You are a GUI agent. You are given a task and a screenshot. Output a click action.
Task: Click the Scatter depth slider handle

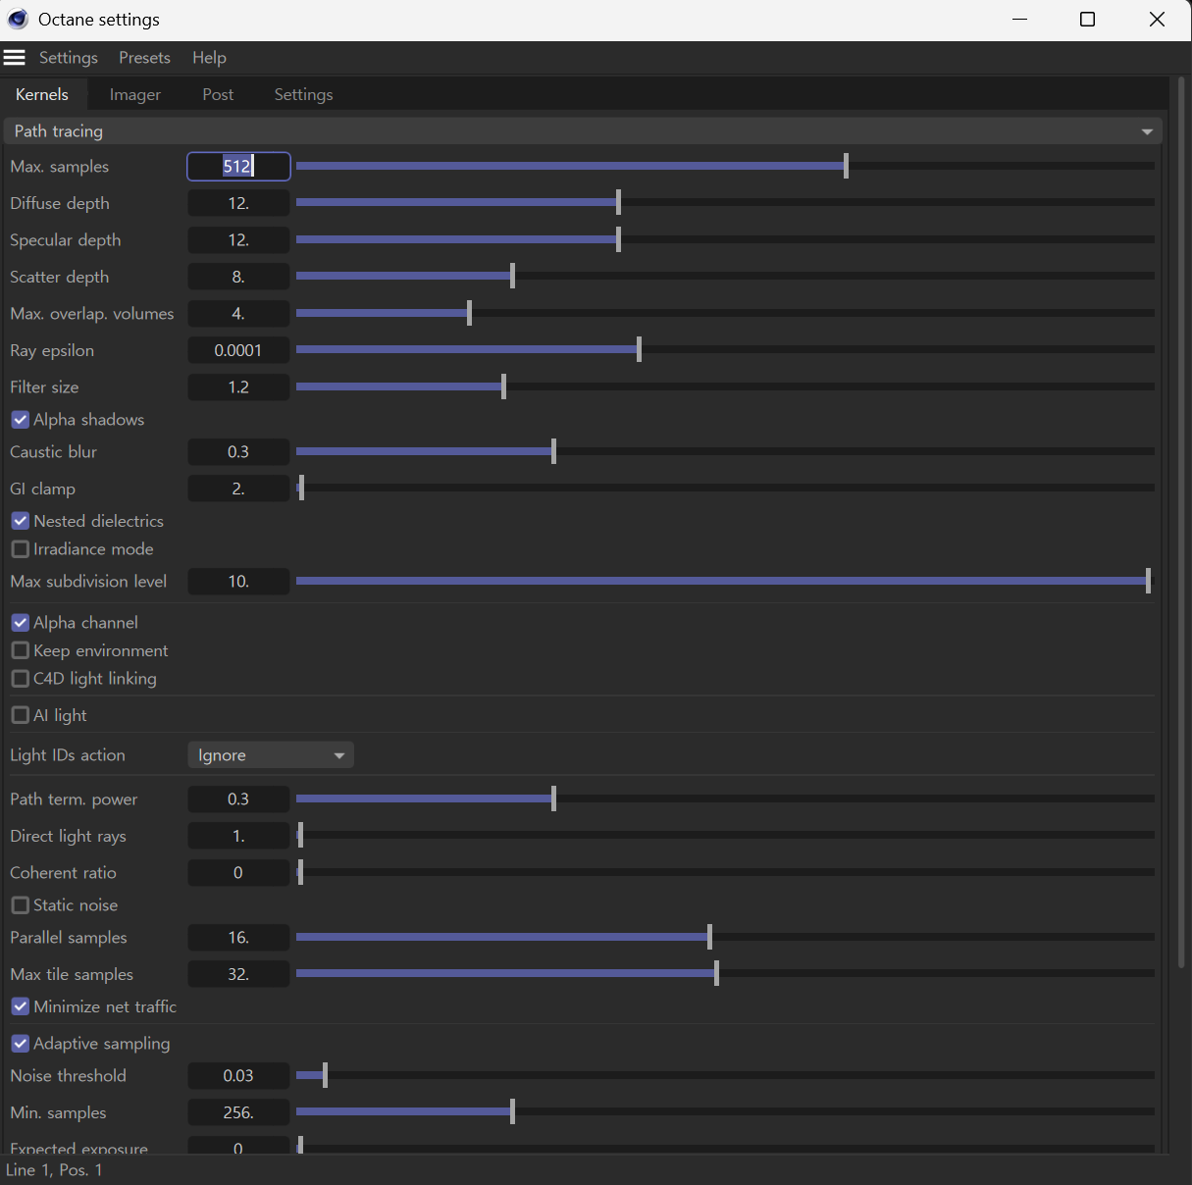point(512,276)
